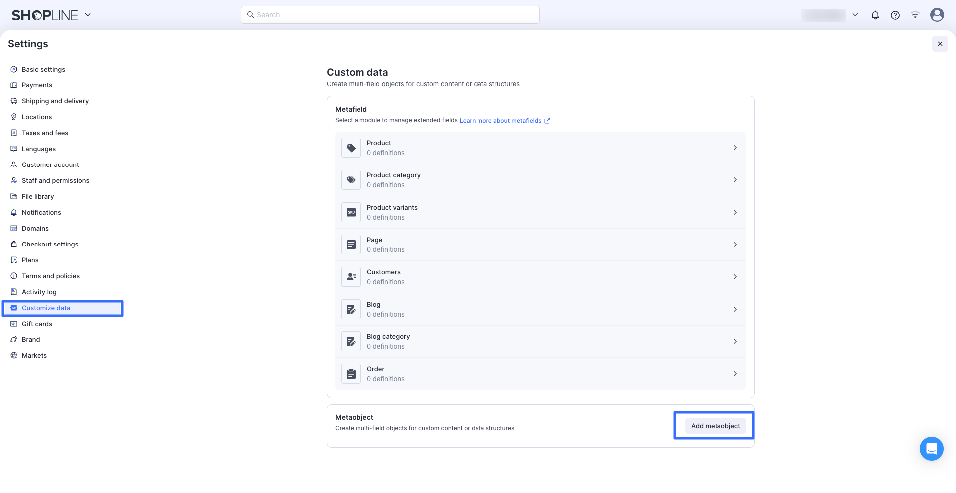Click the user profile avatar icon
The height and width of the screenshot is (493, 956).
coord(937,15)
